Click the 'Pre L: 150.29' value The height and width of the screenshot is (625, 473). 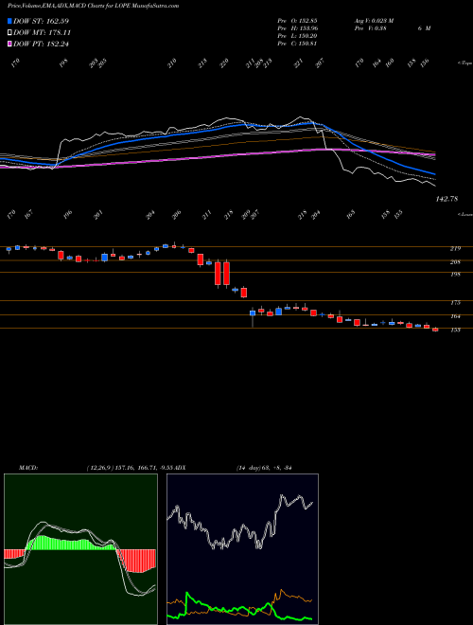(x=297, y=36)
